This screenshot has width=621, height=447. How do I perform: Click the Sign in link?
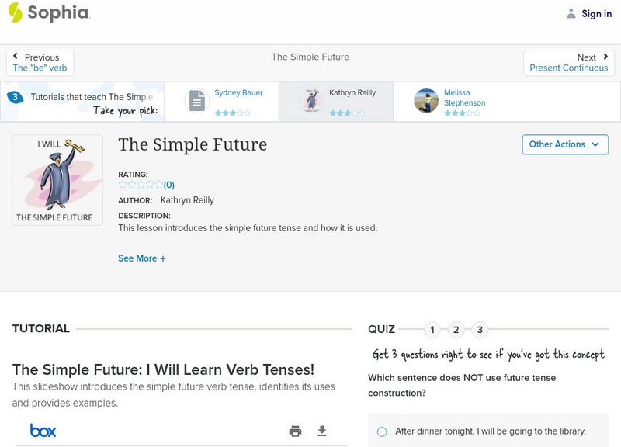coord(596,13)
